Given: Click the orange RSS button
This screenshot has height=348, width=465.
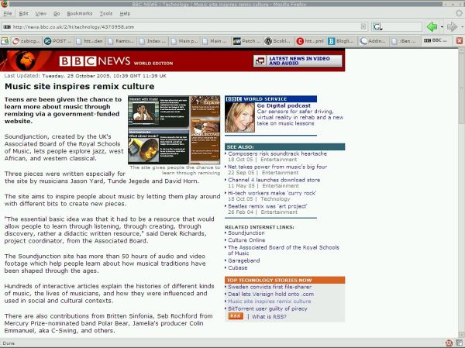Looking at the screenshot, I should 236,316.
